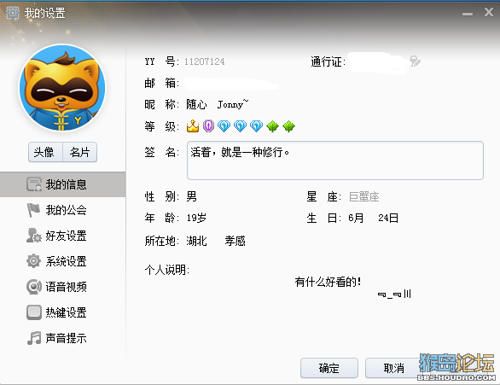Open the birthday month 6月
500x385 pixels.
click(356, 218)
